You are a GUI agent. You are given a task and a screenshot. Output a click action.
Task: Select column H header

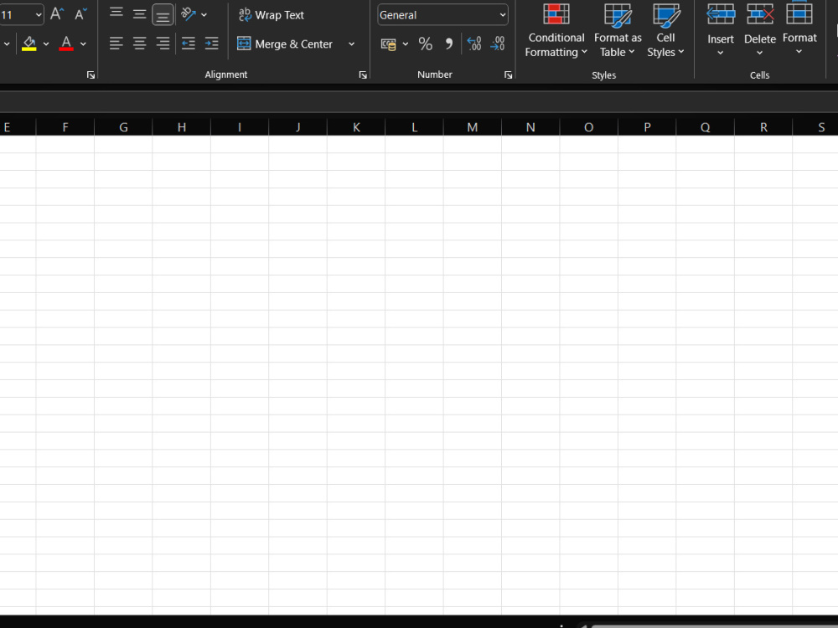coord(182,127)
